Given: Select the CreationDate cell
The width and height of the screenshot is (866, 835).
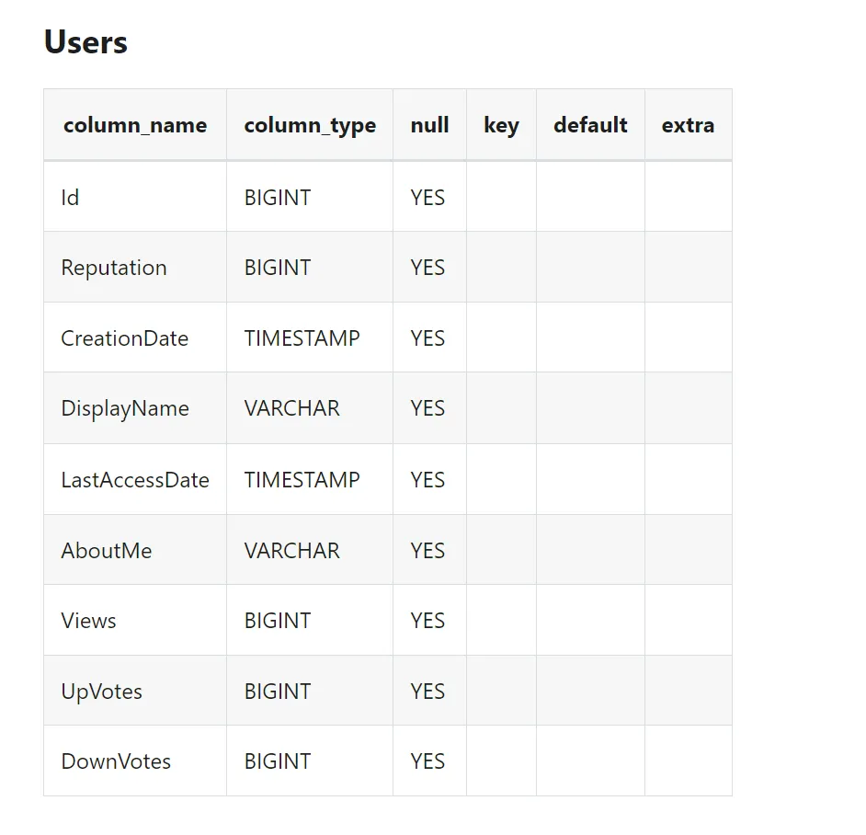Looking at the screenshot, I should pyautogui.click(x=135, y=337).
